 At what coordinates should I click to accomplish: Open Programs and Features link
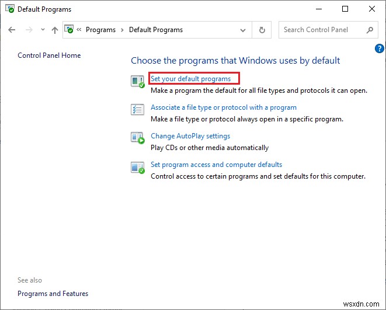(x=53, y=294)
